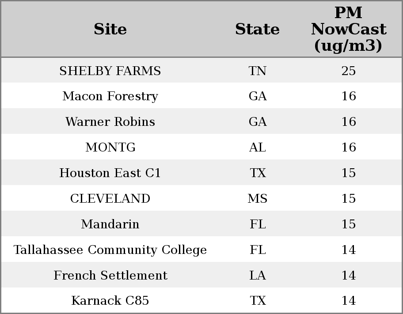
Task: Click the PM NowCast column header
Action: click(x=349, y=29)
